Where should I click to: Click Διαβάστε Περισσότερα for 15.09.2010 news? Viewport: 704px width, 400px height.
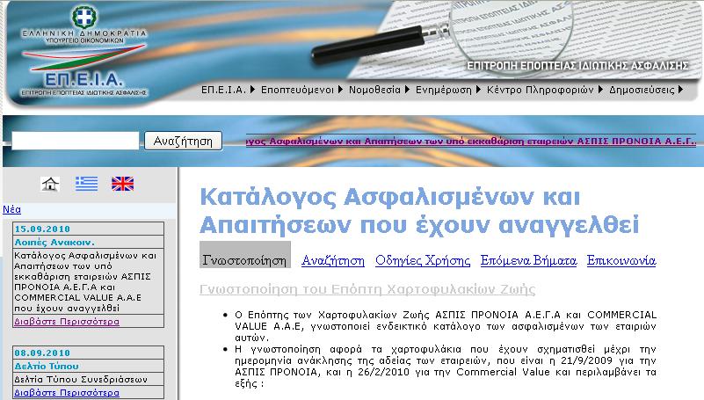(67, 322)
